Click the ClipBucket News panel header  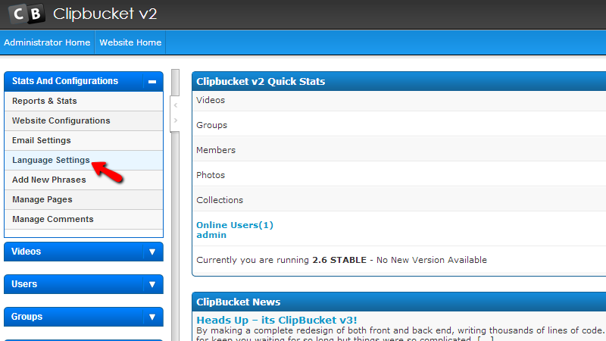(x=399, y=302)
